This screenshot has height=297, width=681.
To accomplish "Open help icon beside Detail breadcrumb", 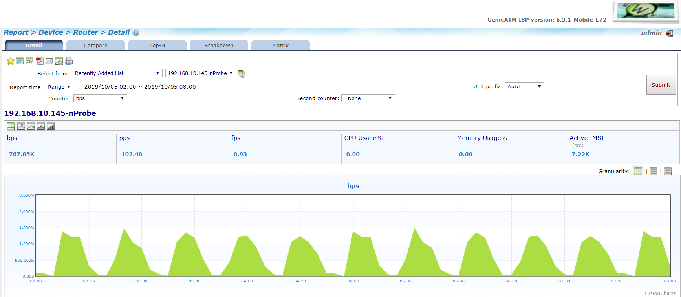I will point(136,33).
